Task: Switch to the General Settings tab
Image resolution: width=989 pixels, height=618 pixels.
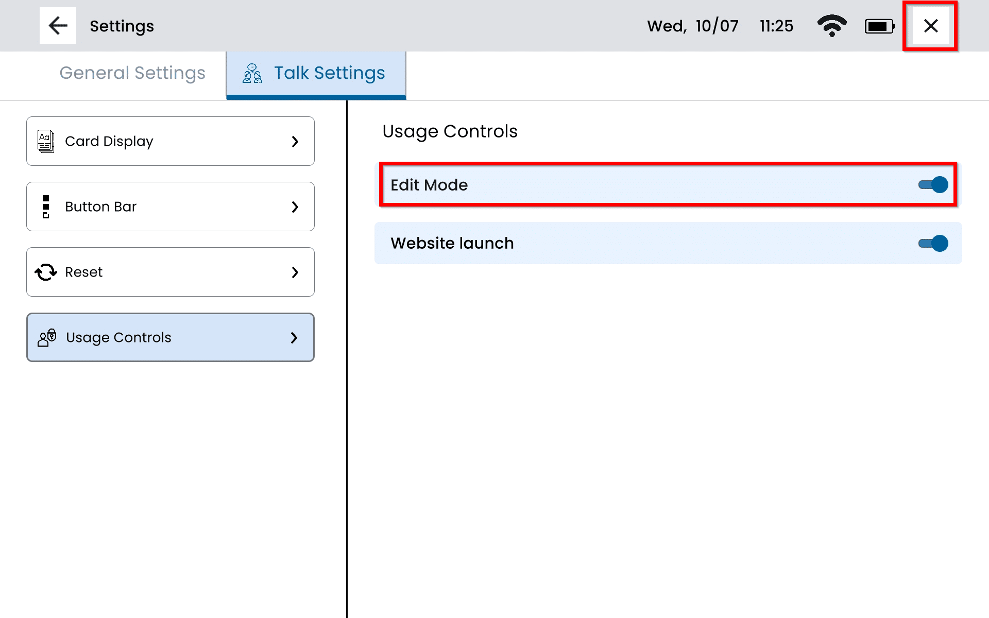Action: pos(132,73)
